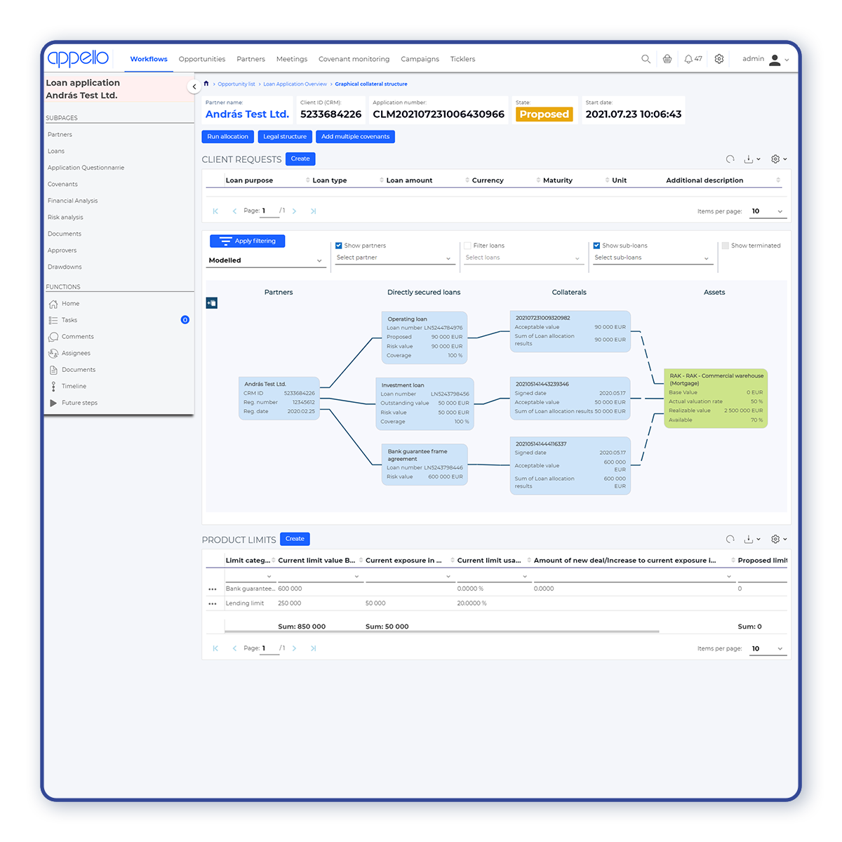
Task: Click the basket icon in top bar
Action: (x=667, y=59)
